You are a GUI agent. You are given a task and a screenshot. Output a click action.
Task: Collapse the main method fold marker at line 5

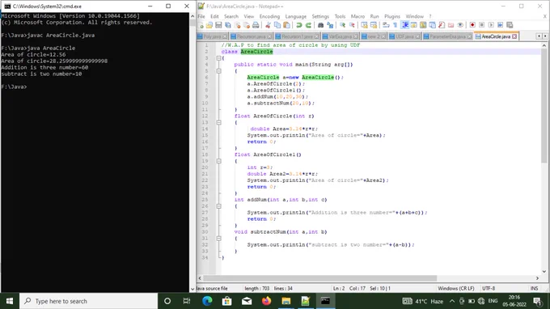[218, 71]
